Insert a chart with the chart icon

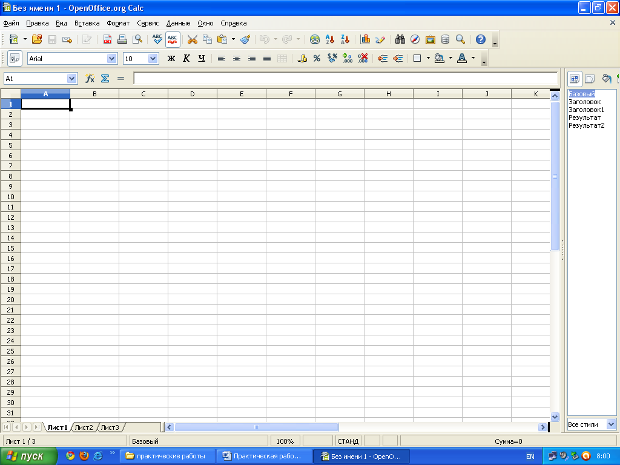click(365, 39)
